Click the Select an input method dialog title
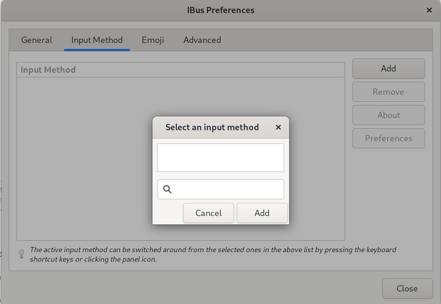This screenshot has width=441, height=304. pyautogui.click(x=212, y=127)
